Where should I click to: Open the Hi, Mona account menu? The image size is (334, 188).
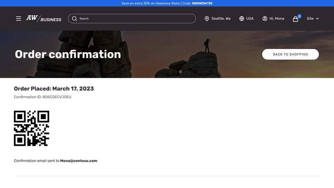pyautogui.click(x=277, y=19)
